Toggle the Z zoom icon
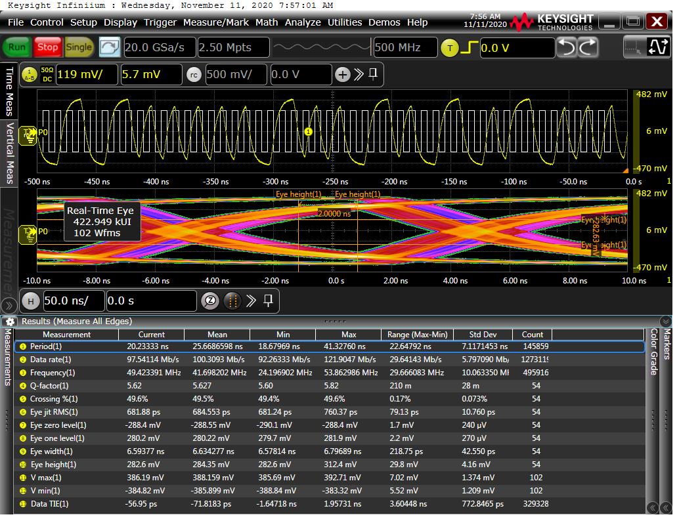Image resolution: width=679 pixels, height=521 pixels. [210, 301]
